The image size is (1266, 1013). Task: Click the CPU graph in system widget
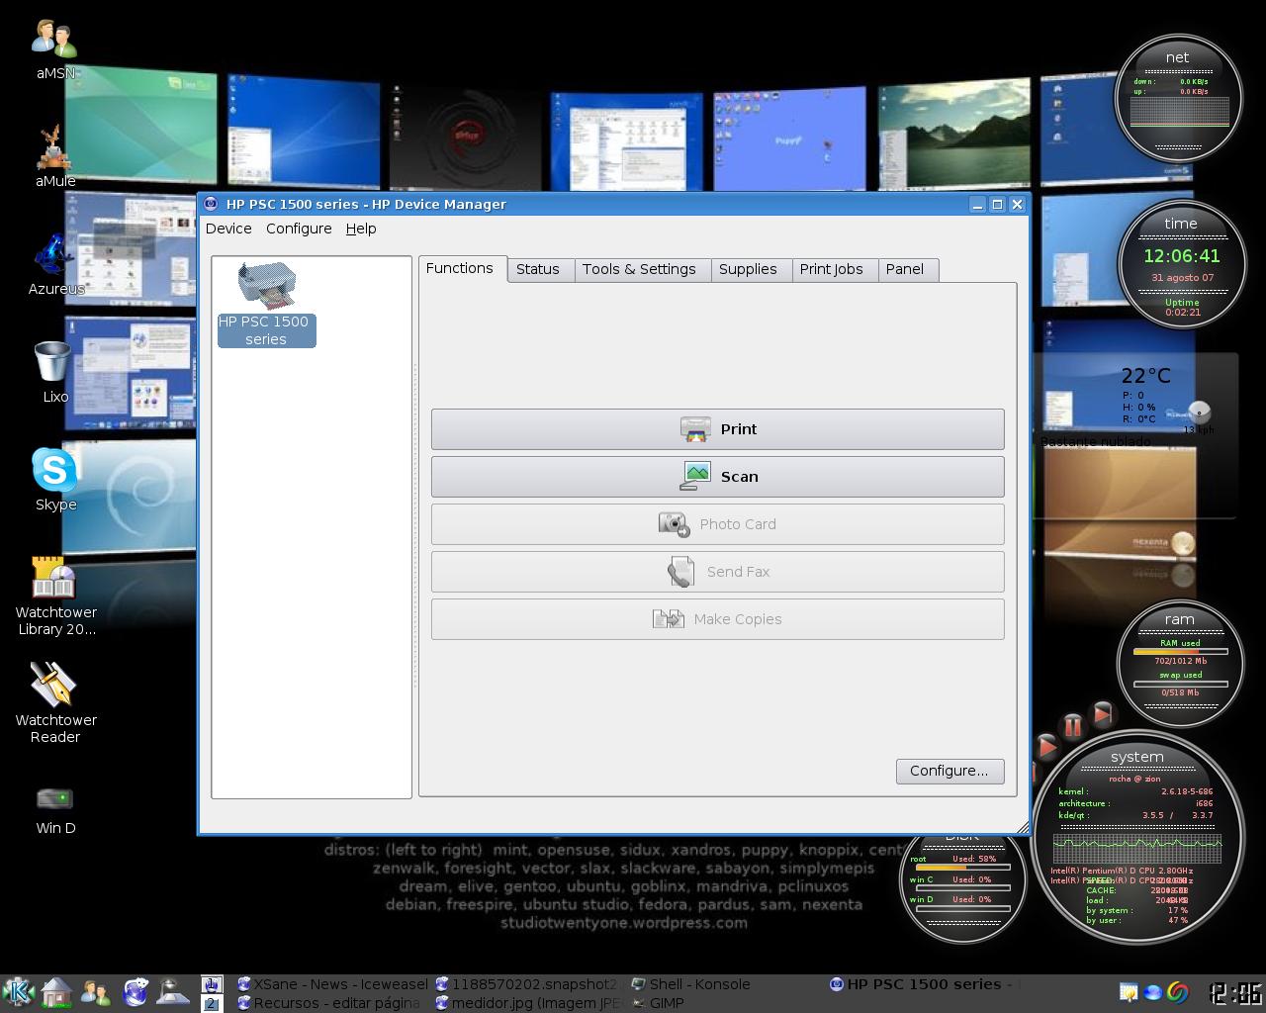click(x=1137, y=847)
